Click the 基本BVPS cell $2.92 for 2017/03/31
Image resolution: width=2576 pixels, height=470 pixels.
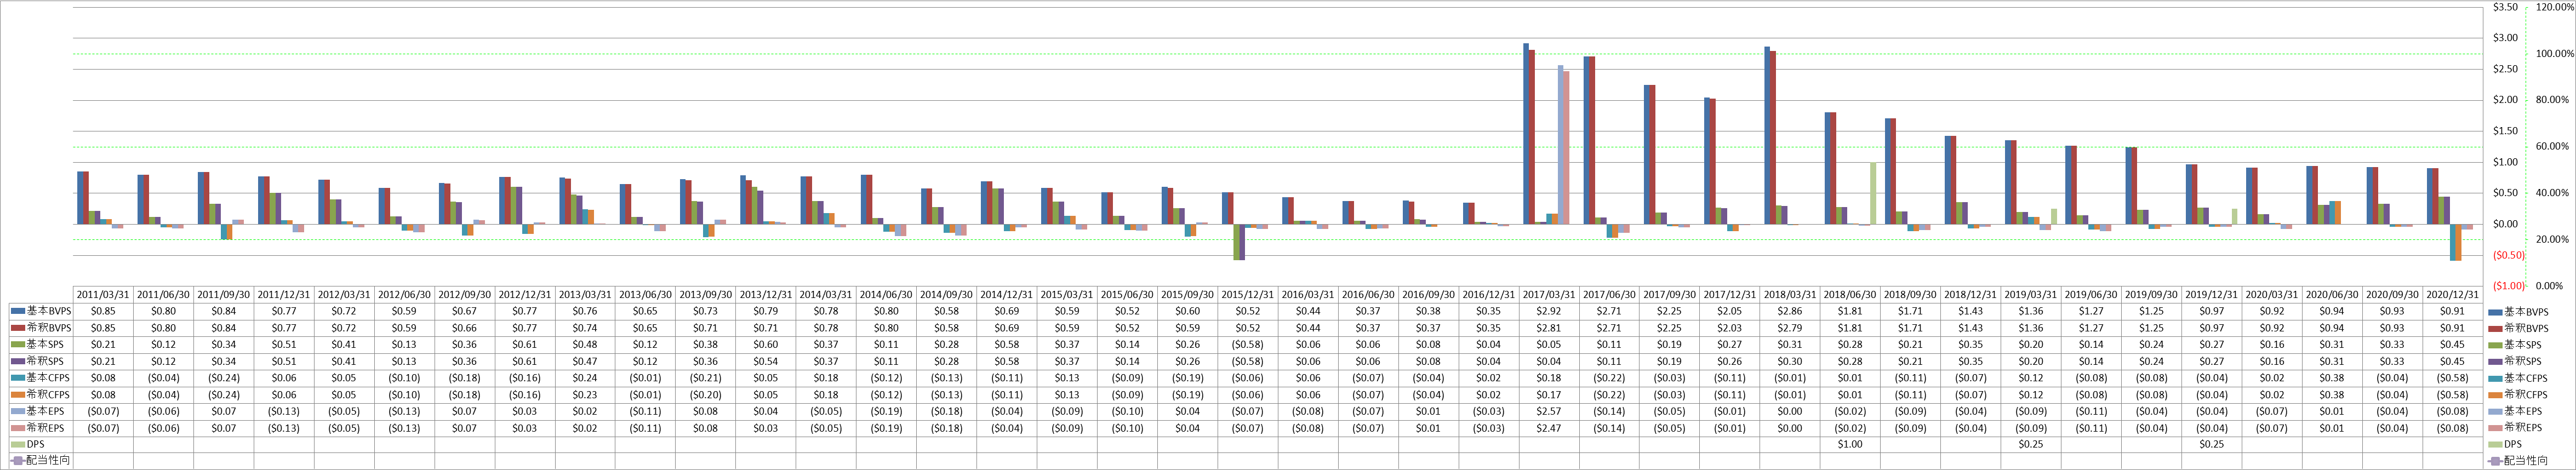(1549, 312)
